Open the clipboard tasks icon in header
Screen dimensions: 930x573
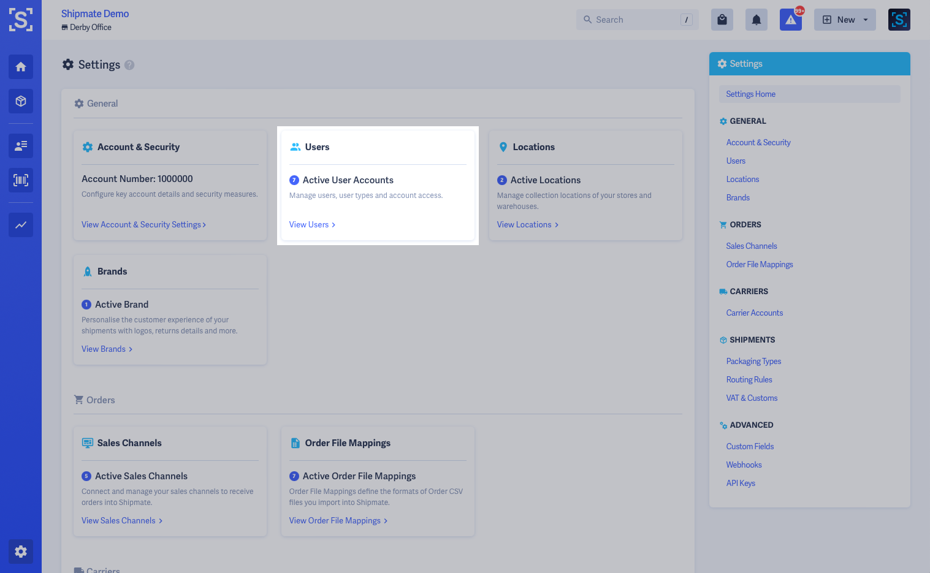coord(722,20)
